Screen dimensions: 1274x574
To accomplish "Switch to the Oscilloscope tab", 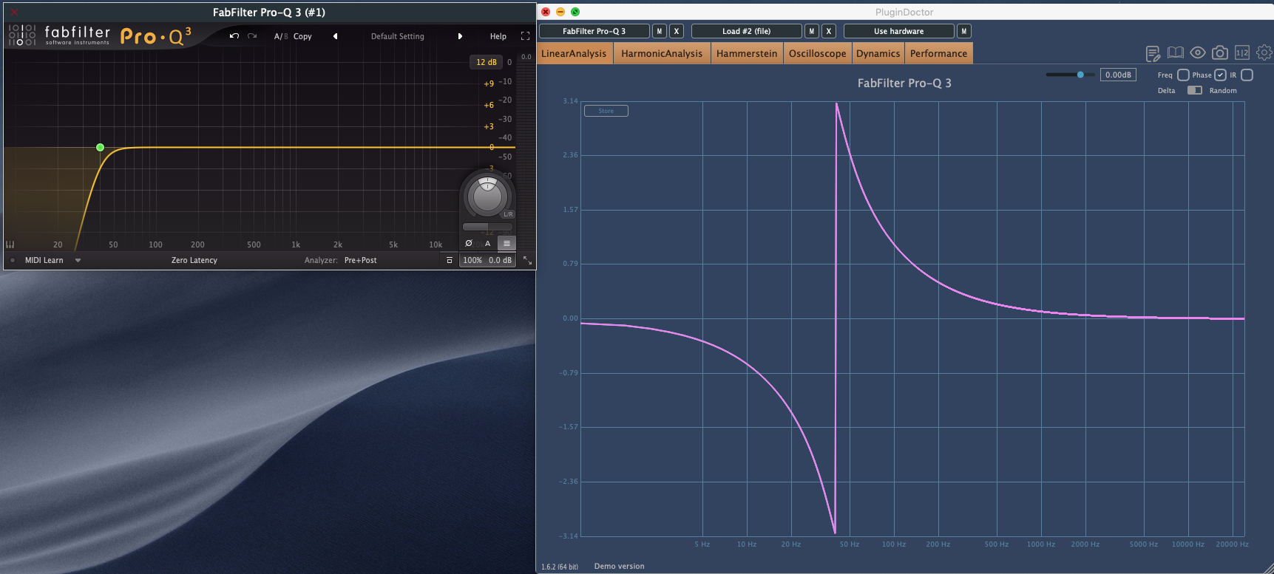I will click(x=817, y=53).
